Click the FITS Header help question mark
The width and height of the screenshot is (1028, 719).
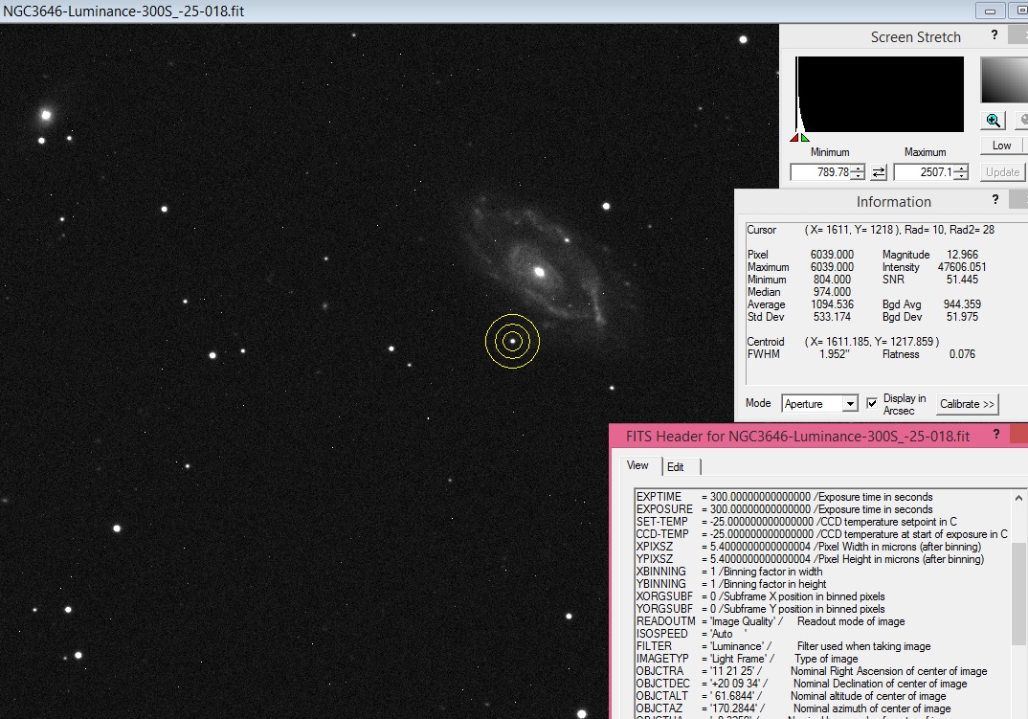(996, 434)
